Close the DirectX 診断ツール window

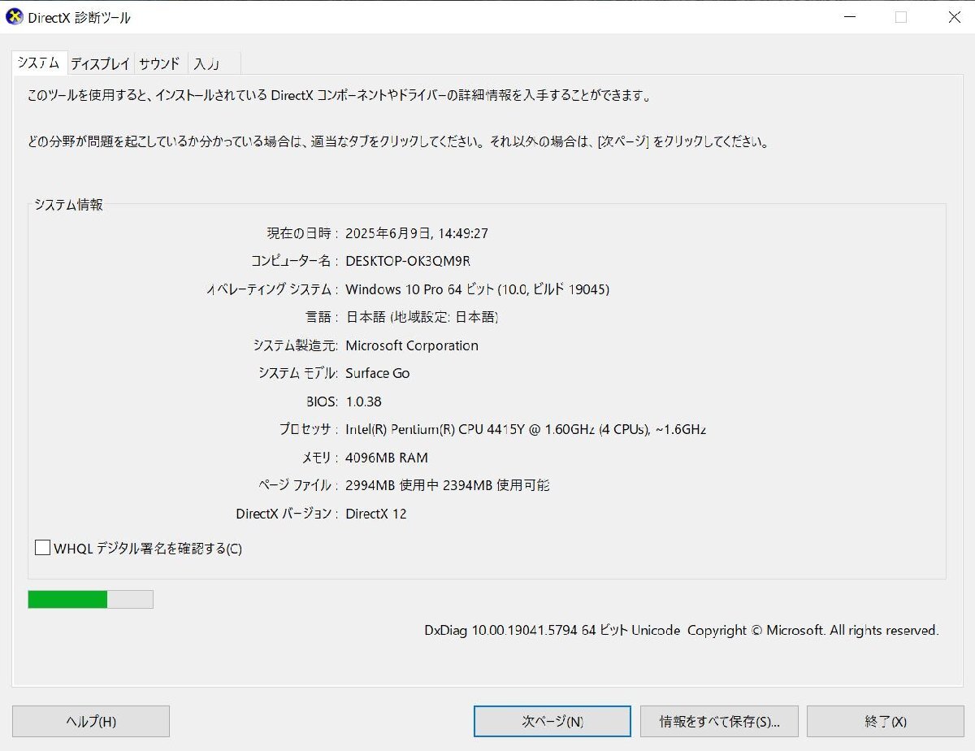click(954, 17)
